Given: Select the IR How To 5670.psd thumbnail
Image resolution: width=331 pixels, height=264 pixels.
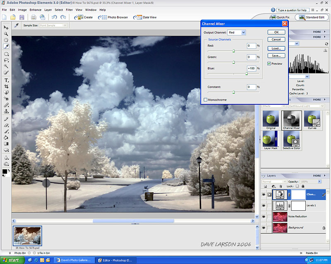Looking at the screenshot, I should (27, 236).
